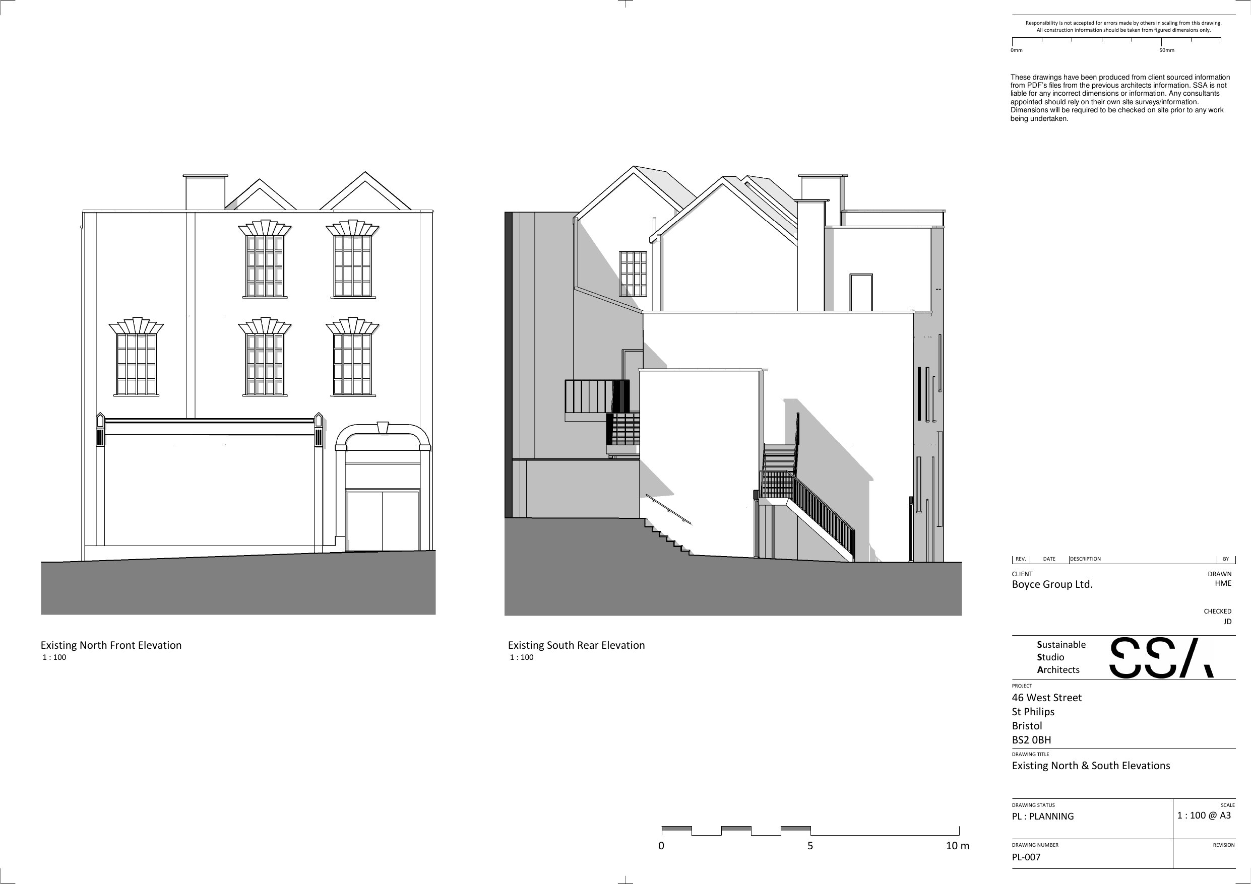
Task: Click the checked-by initials JD
Action: click(x=1227, y=621)
